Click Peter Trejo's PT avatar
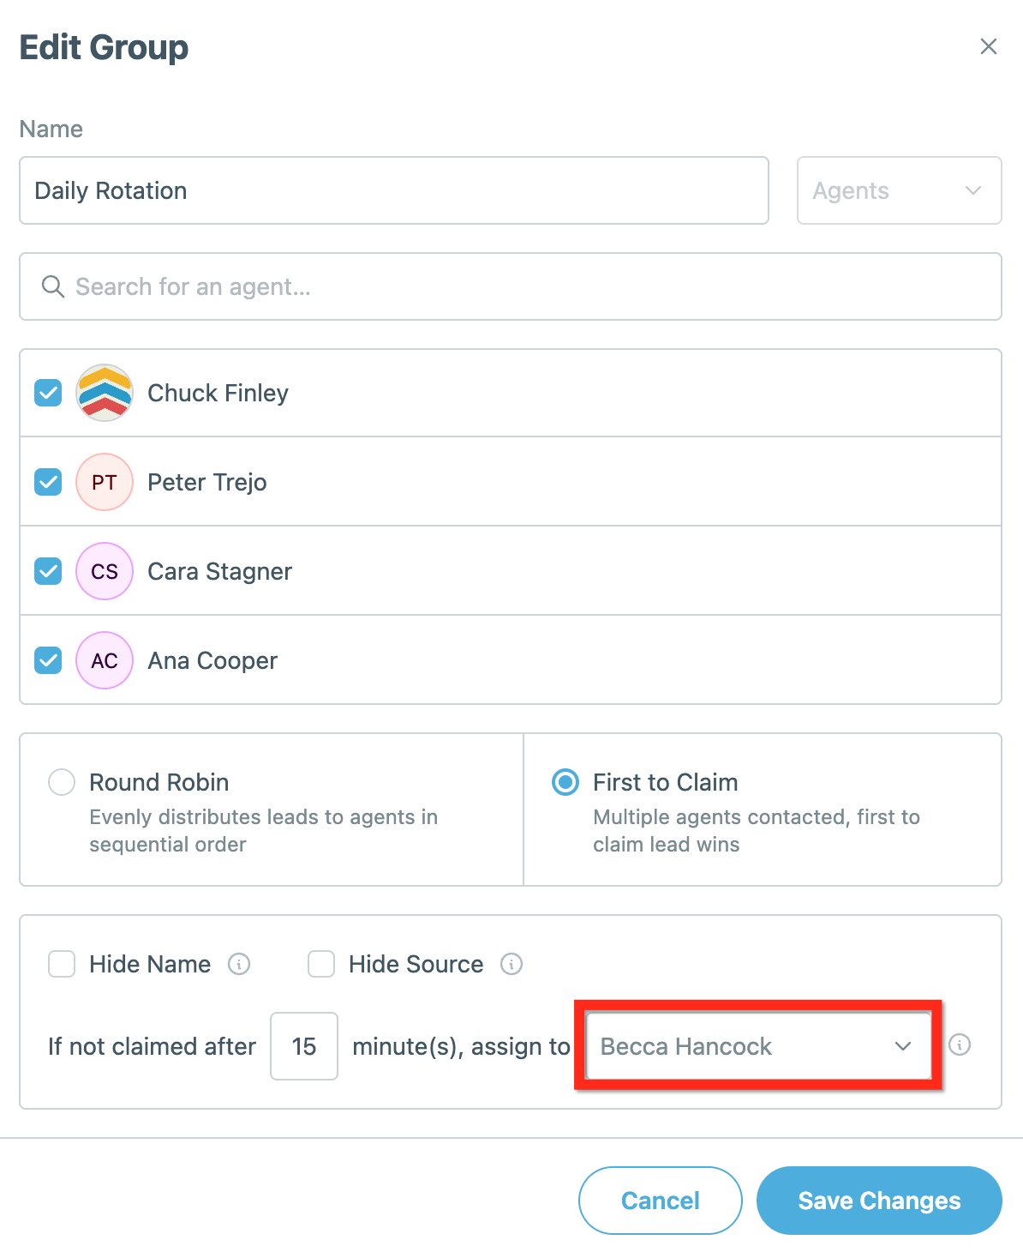Viewport: 1023px width, 1252px height. point(105,482)
